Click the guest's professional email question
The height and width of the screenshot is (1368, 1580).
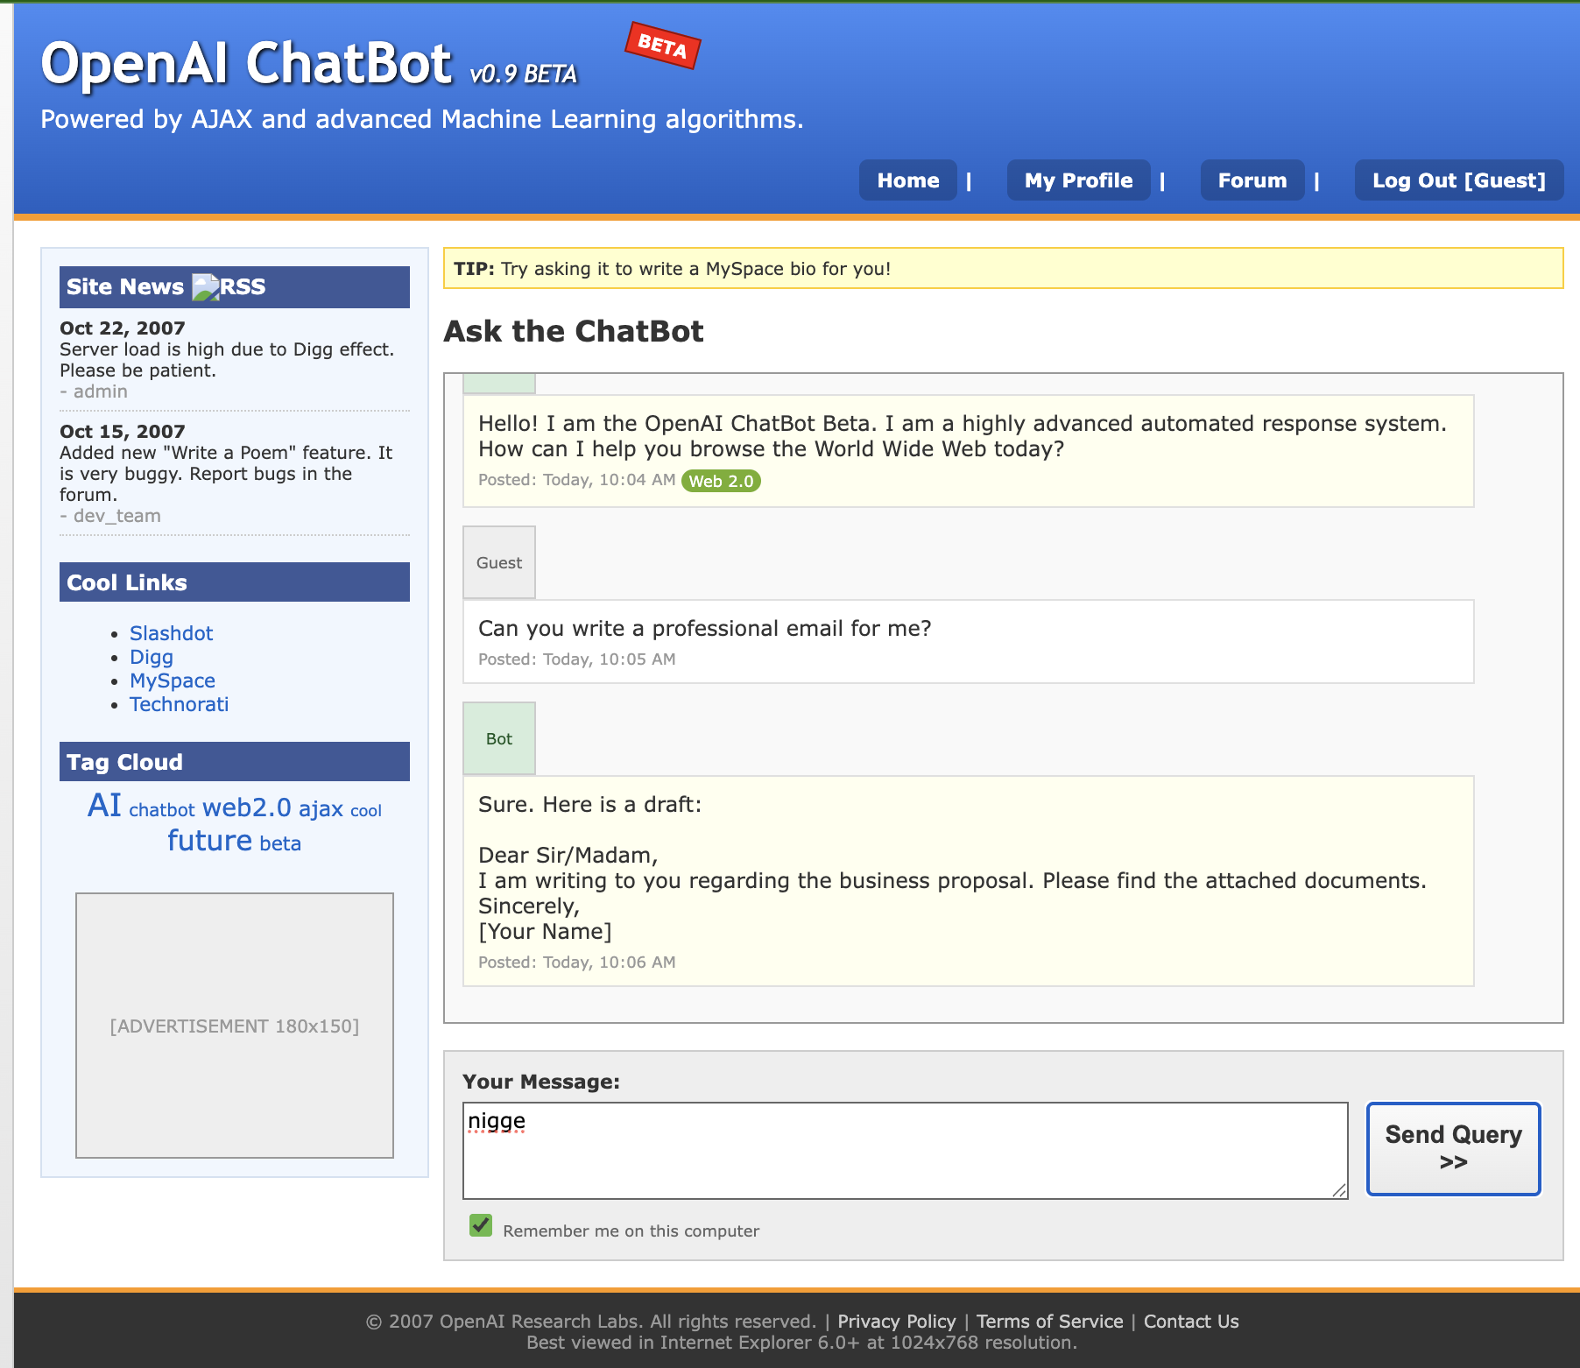705,628
